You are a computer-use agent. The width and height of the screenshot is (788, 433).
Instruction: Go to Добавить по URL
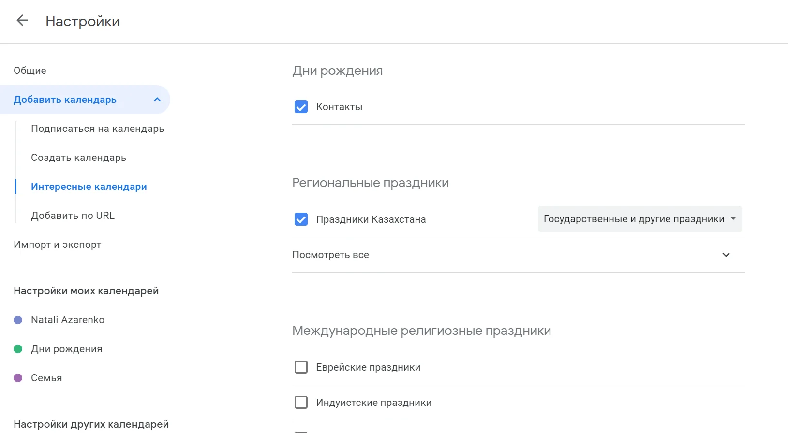click(73, 216)
